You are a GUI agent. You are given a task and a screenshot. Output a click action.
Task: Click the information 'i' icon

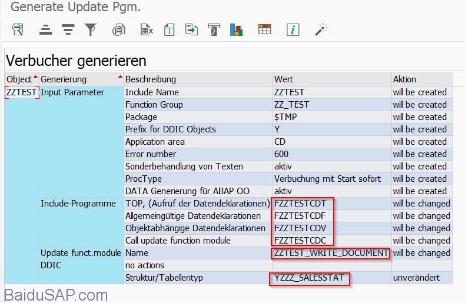coord(293,29)
